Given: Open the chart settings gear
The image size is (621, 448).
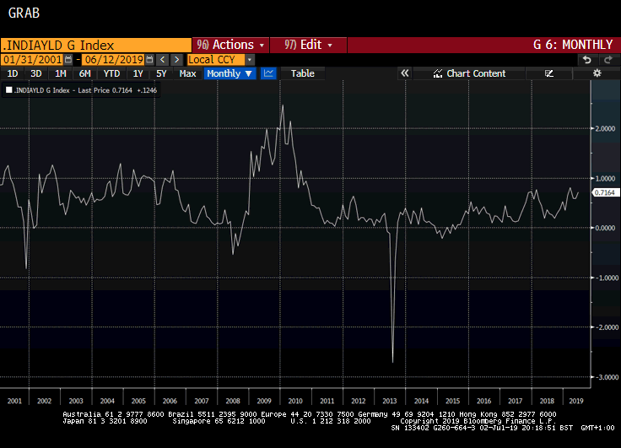Looking at the screenshot, I should [597, 73].
